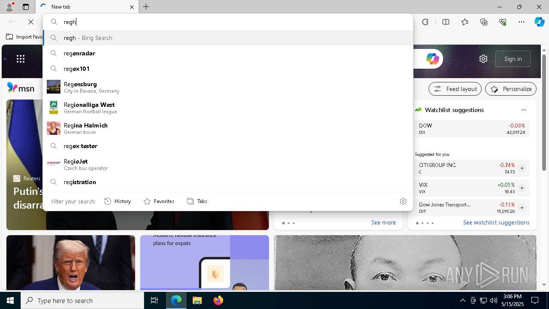The width and height of the screenshot is (549, 309).
Task: Choose the registration suggestion
Action: [x=228, y=182]
